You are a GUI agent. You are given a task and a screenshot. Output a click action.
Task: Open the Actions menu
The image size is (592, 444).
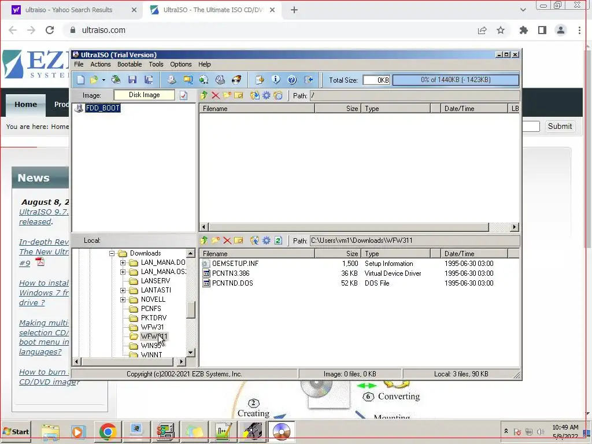coord(101,64)
